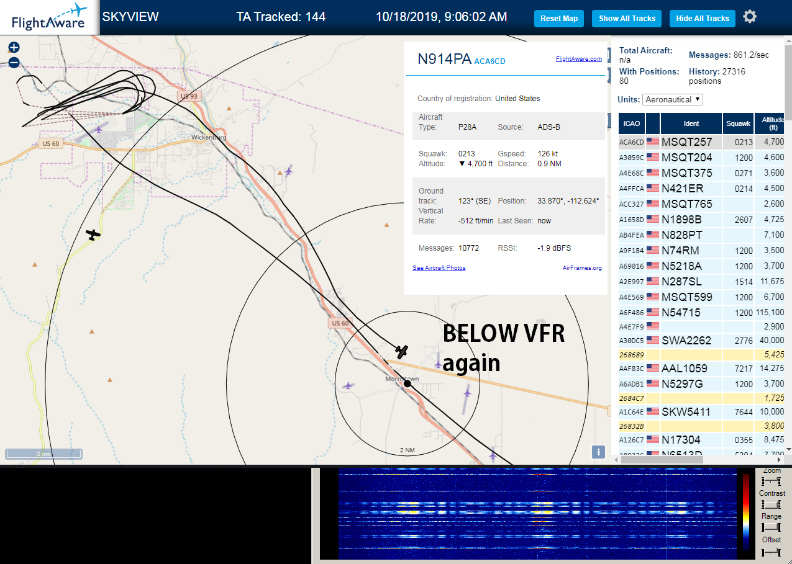Select the MSQT765 aircraft row
The height and width of the screenshot is (564, 792).
pos(702,204)
